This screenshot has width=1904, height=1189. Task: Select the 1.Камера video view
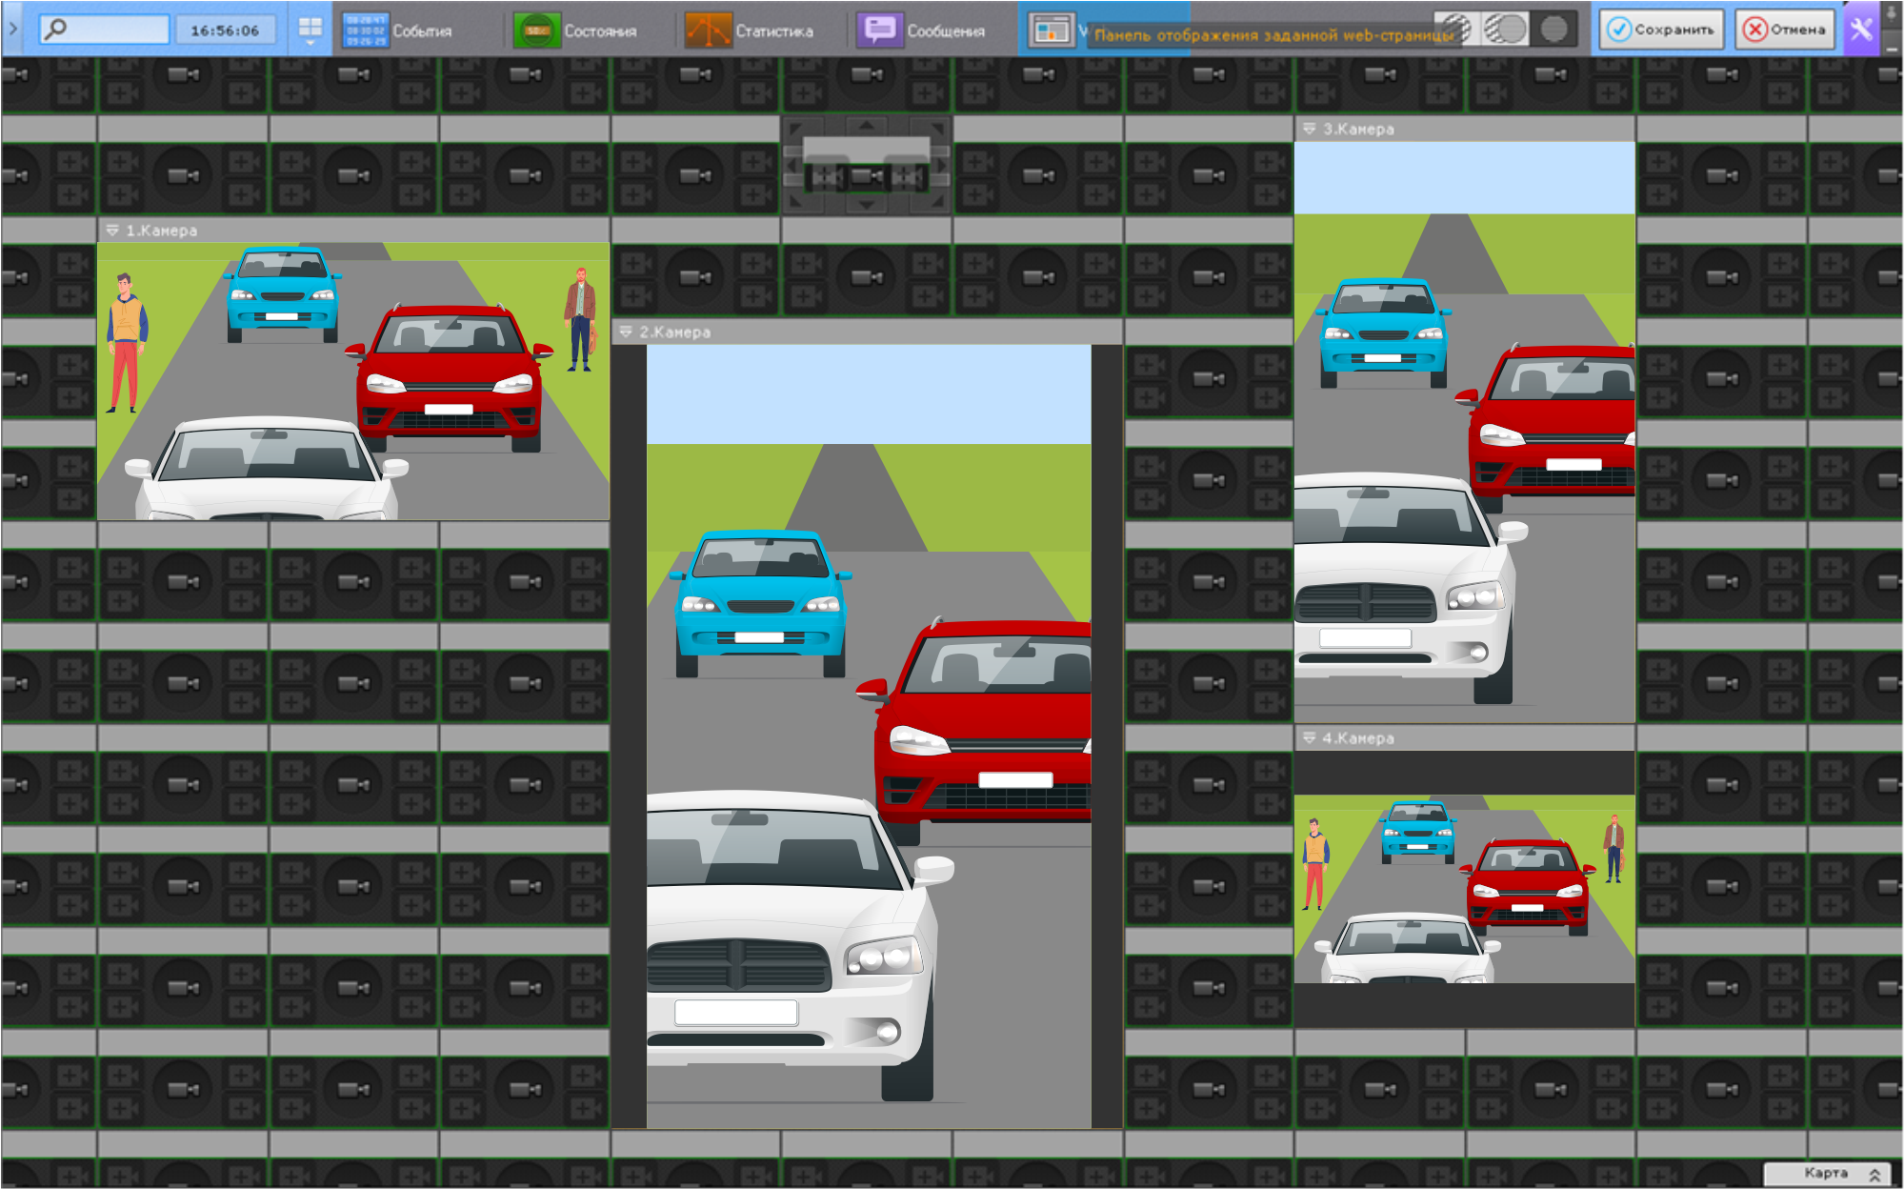(x=353, y=381)
